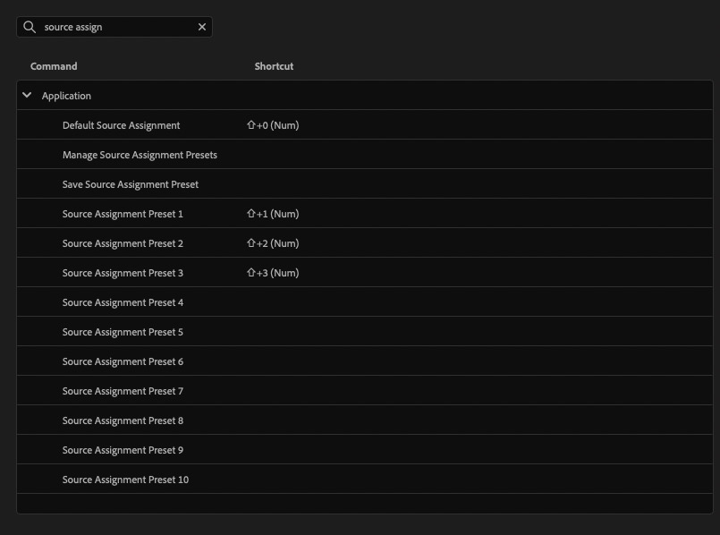Select Save Source Assignment Preset
The height and width of the screenshot is (535, 720).
(x=131, y=184)
